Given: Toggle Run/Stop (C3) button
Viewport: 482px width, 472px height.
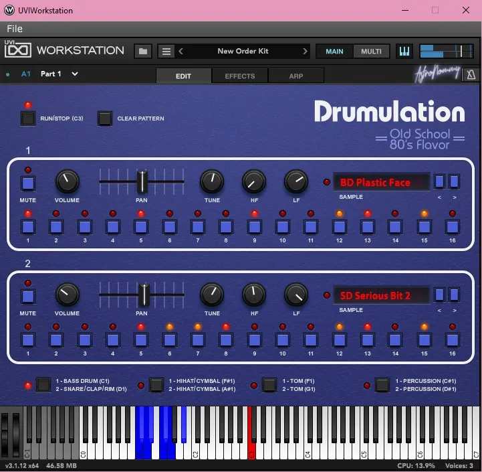Looking at the screenshot, I should [28, 119].
